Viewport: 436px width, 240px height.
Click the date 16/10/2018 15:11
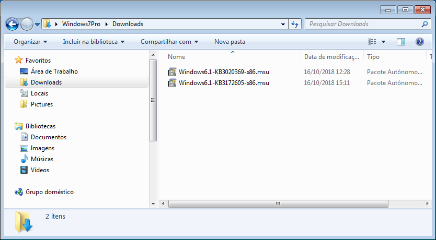point(327,83)
